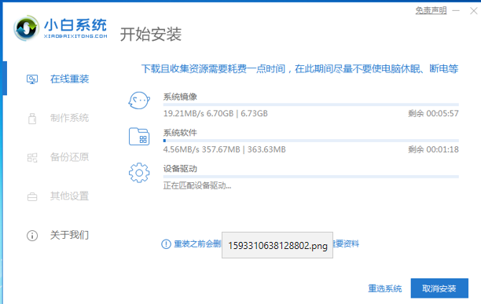481x304 pixels.
Task: Click the 系统软件 download progress bar
Action: [310, 141]
